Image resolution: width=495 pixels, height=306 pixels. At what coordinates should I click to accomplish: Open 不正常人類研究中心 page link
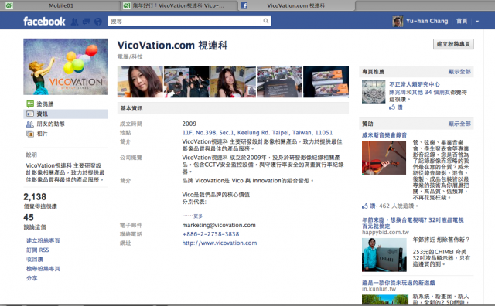pyautogui.click(x=415, y=84)
